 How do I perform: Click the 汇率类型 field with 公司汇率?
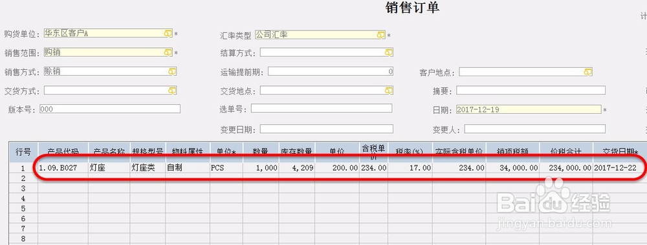(320, 35)
